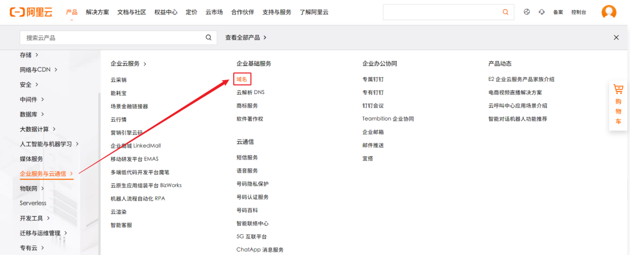This screenshot has width=630, height=255.
Task: Click the orange search magnifier in the top bar
Action: pyautogui.click(x=505, y=12)
